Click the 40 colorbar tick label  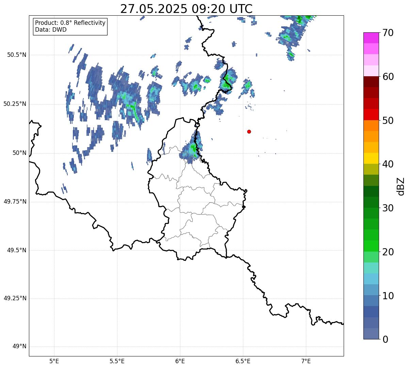pyautogui.click(x=388, y=164)
